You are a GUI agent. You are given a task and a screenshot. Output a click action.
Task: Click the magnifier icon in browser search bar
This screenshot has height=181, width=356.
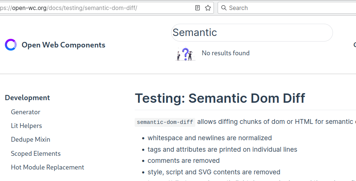(223, 8)
